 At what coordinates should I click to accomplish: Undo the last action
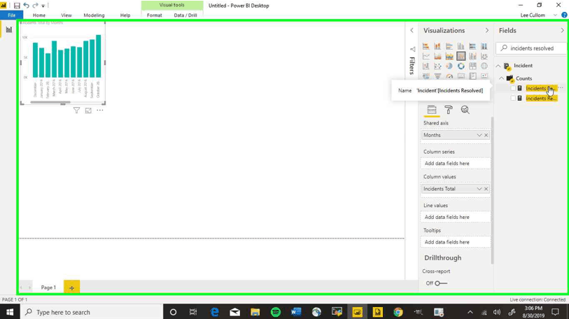point(26,6)
